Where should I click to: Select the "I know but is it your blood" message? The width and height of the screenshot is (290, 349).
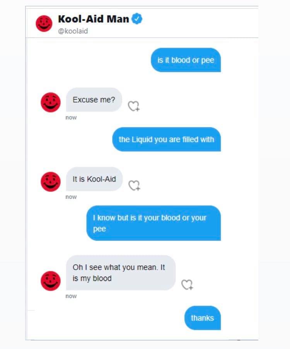[154, 223]
